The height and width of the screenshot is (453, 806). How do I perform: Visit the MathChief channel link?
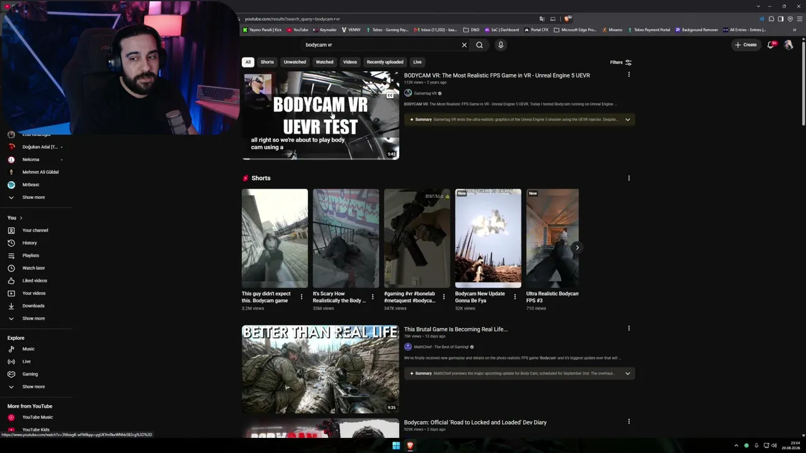pyautogui.click(x=441, y=347)
